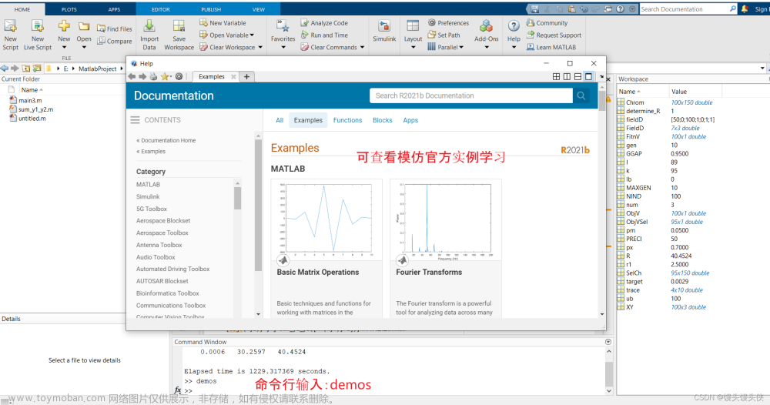
Task: Switch to the APPS tab
Action: click(114, 9)
